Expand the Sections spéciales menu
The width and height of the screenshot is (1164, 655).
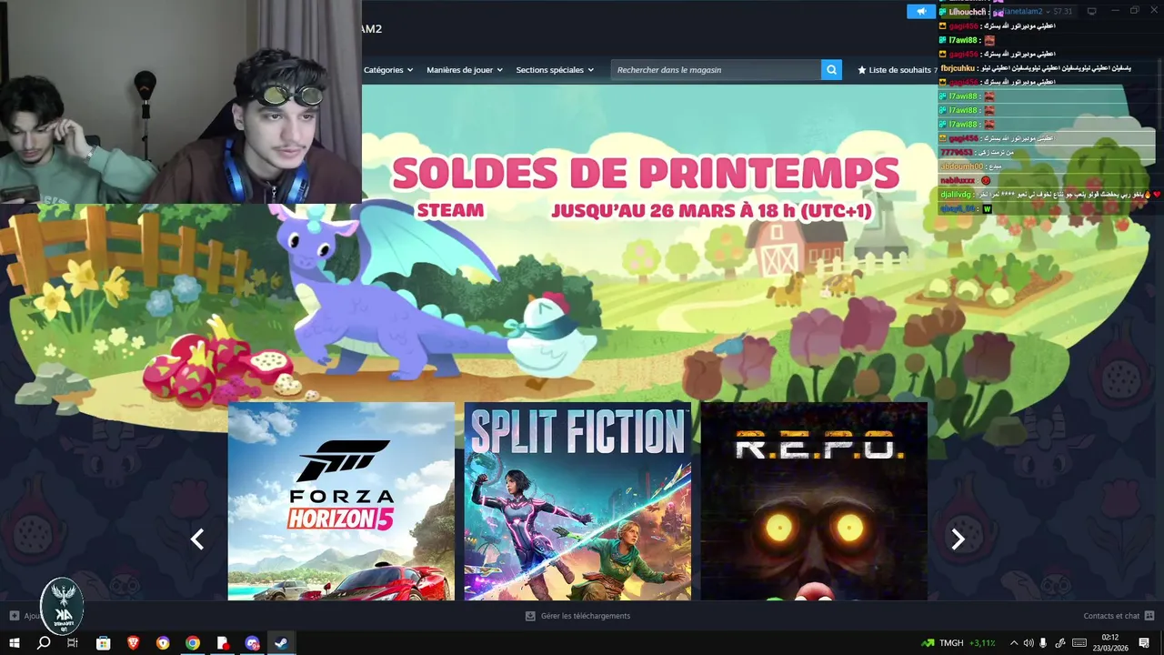tap(555, 70)
